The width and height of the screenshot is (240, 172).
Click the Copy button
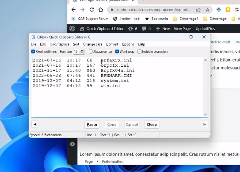(x=112, y=125)
